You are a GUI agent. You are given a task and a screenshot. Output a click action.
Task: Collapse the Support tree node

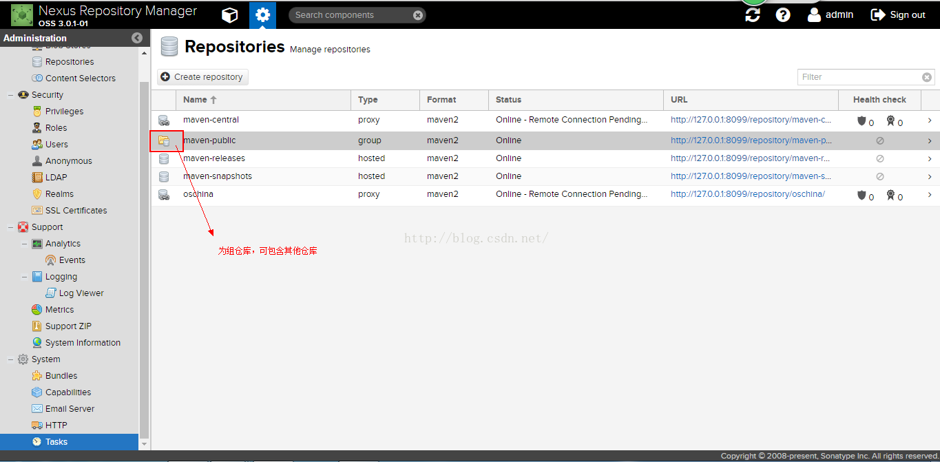10,227
